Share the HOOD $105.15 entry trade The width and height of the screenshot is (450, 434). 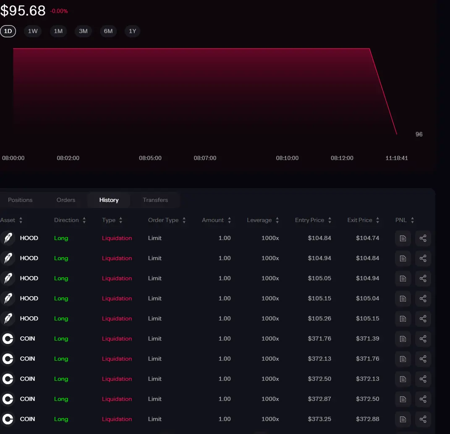(423, 299)
